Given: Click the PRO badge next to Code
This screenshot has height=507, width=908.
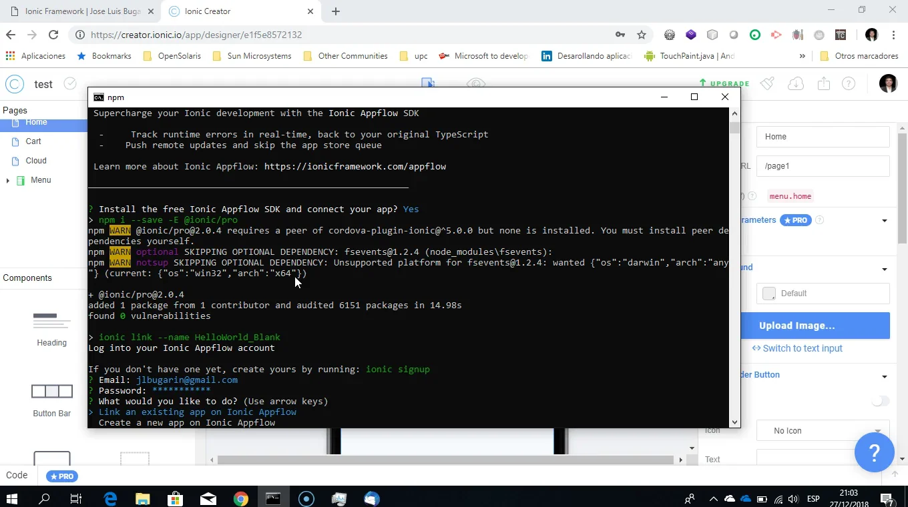Looking at the screenshot, I should pyautogui.click(x=62, y=476).
